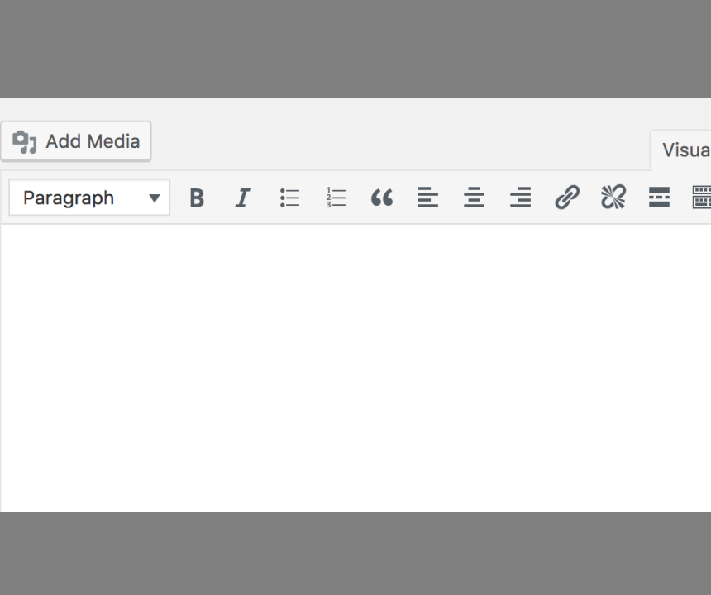Open the Add Media dialog
The width and height of the screenshot is (711, 595).
tap(76, 140)
